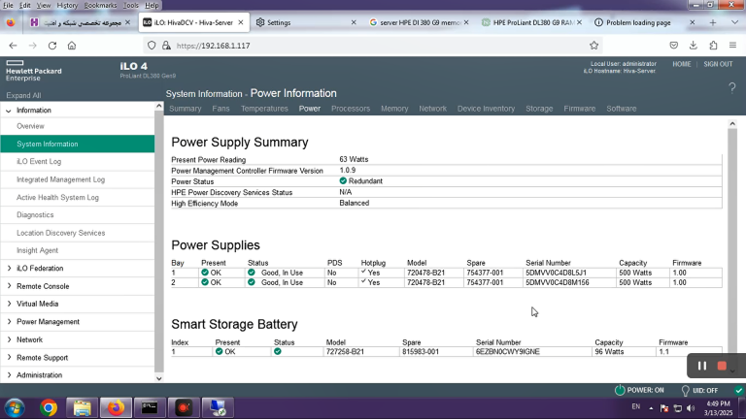The height and width of the screenshot is (419, 746).
Task: Click the main content scroll up arrow
Action: pyautogui.click(x=732, y=123)
